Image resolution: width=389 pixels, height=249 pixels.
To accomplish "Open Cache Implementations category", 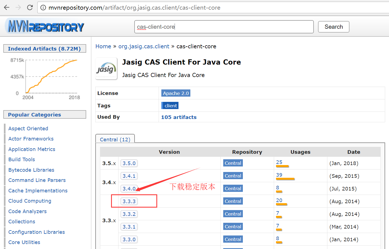I will coord(38,190).
